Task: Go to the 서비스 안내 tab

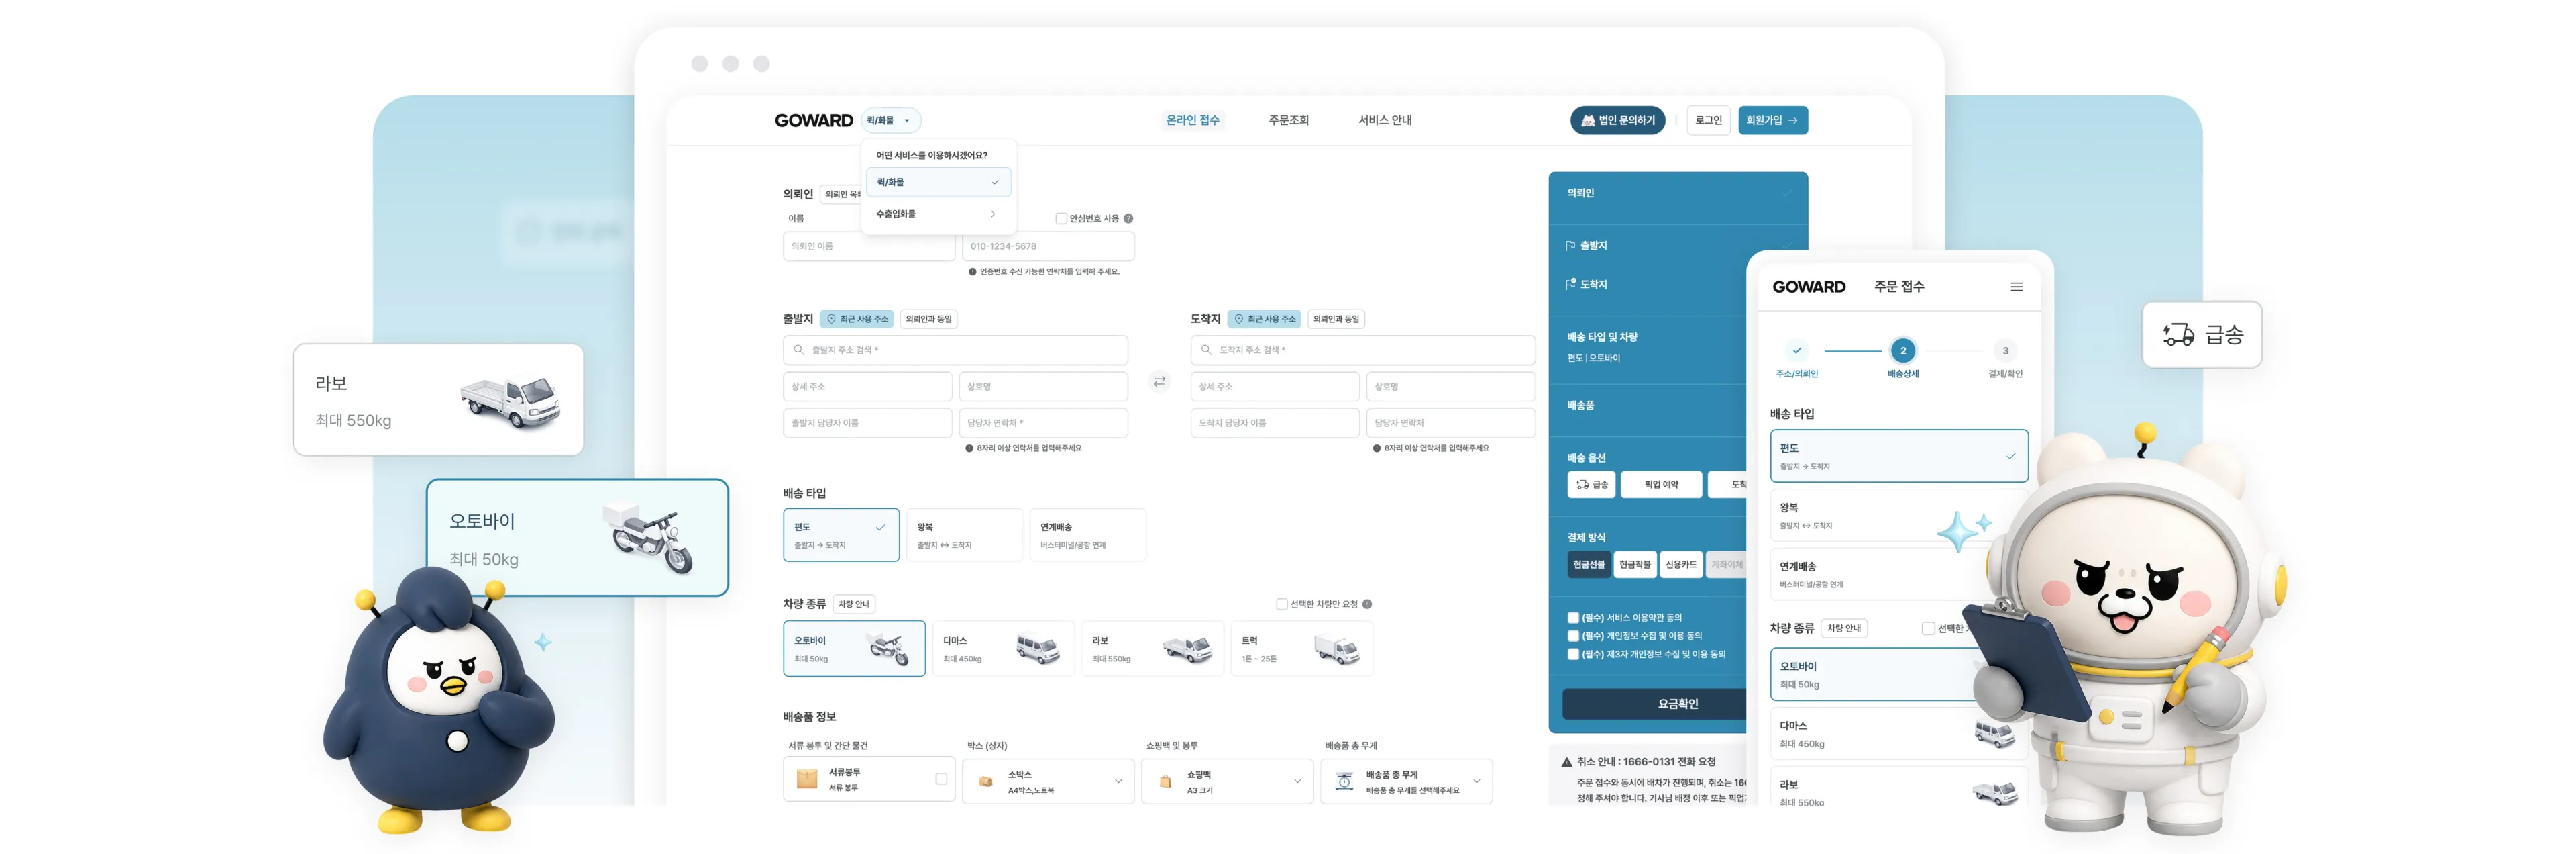Action: tap(1384, 120)
